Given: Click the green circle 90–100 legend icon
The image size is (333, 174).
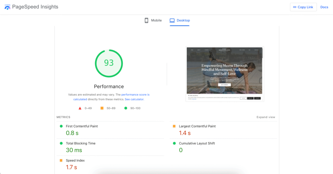Looking at the screenshot, I should [x=126, y=108].
